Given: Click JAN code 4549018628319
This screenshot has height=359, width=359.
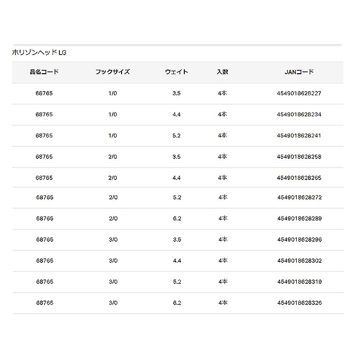Looking at the screenshot, I should pyautogui.click(x=299, y=282).
